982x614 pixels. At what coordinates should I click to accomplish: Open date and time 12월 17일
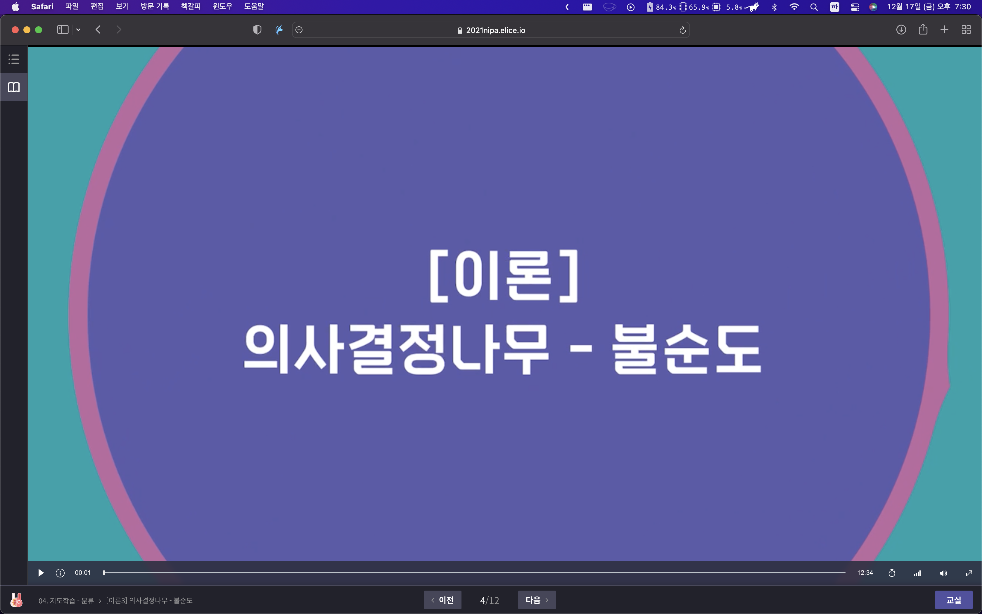coord(929,7)
